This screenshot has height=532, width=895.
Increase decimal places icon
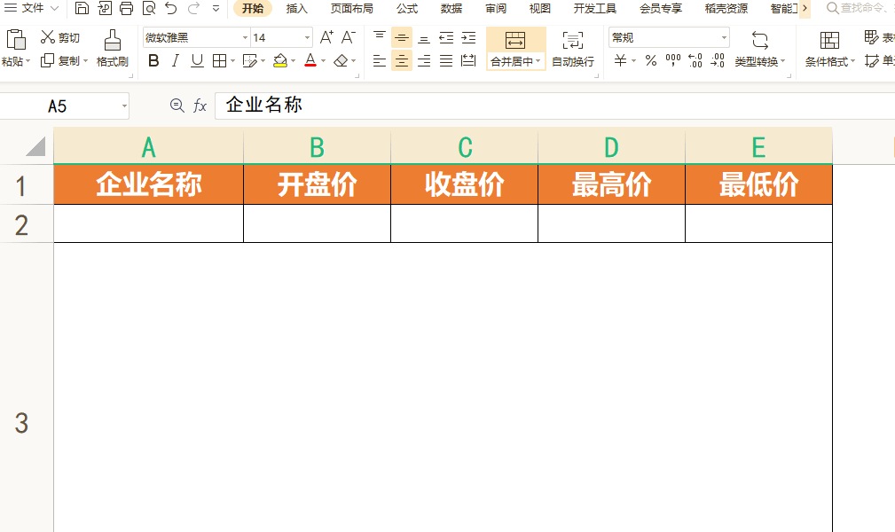click(695, 60)
